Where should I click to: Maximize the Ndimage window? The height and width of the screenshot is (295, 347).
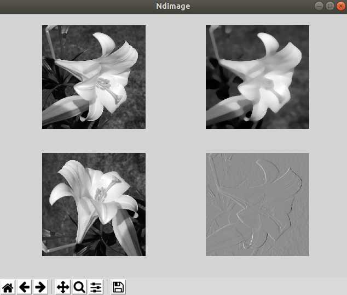coord(329,6)
